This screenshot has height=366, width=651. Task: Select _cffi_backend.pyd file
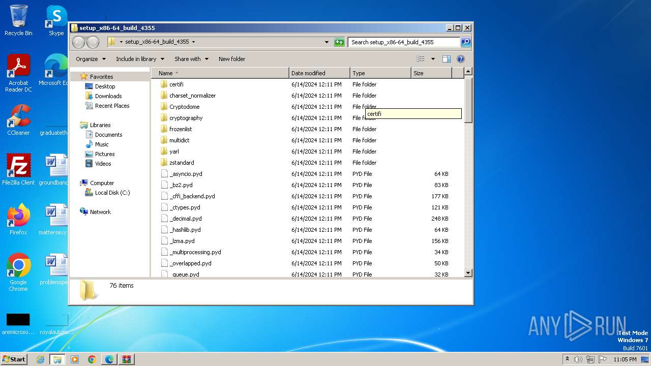click(x=192, y=196)
